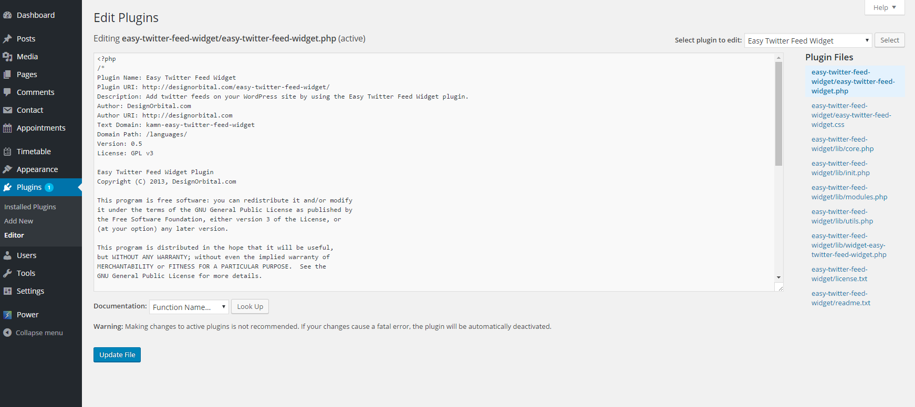This screenshot has height=407, width=915.
Task: Open Timetable using its clock icon
Action: (8, 151)
